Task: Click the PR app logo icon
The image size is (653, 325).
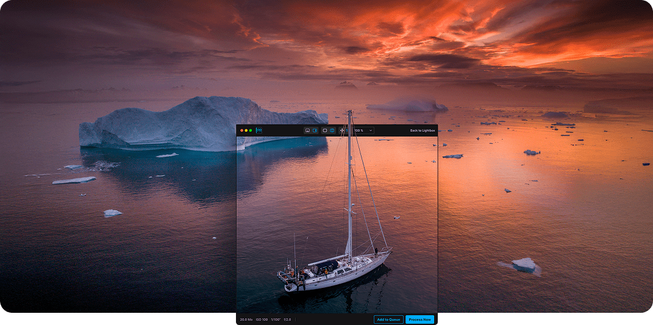Action: (259, 130)
